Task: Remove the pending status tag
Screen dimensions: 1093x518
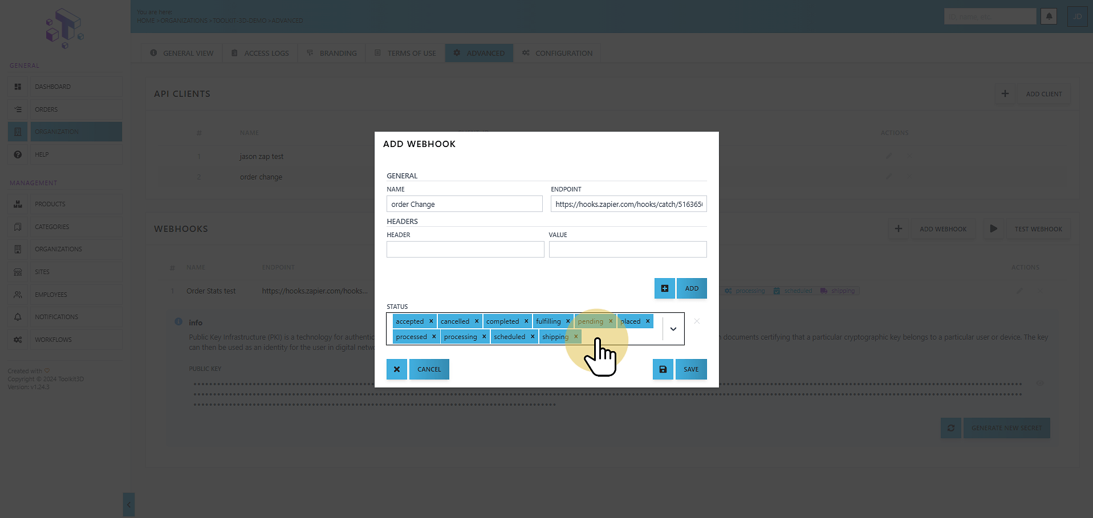Action: pyautogui.click(x=611, y=321)
